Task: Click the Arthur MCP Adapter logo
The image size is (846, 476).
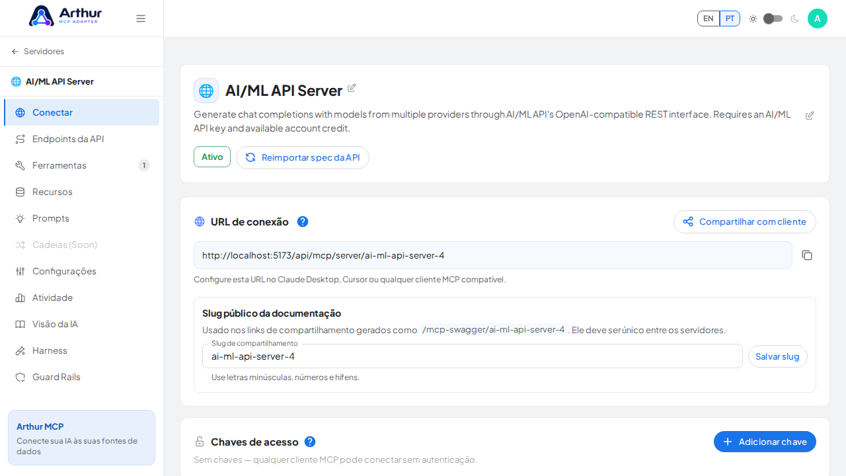Action: coord(65,16)
